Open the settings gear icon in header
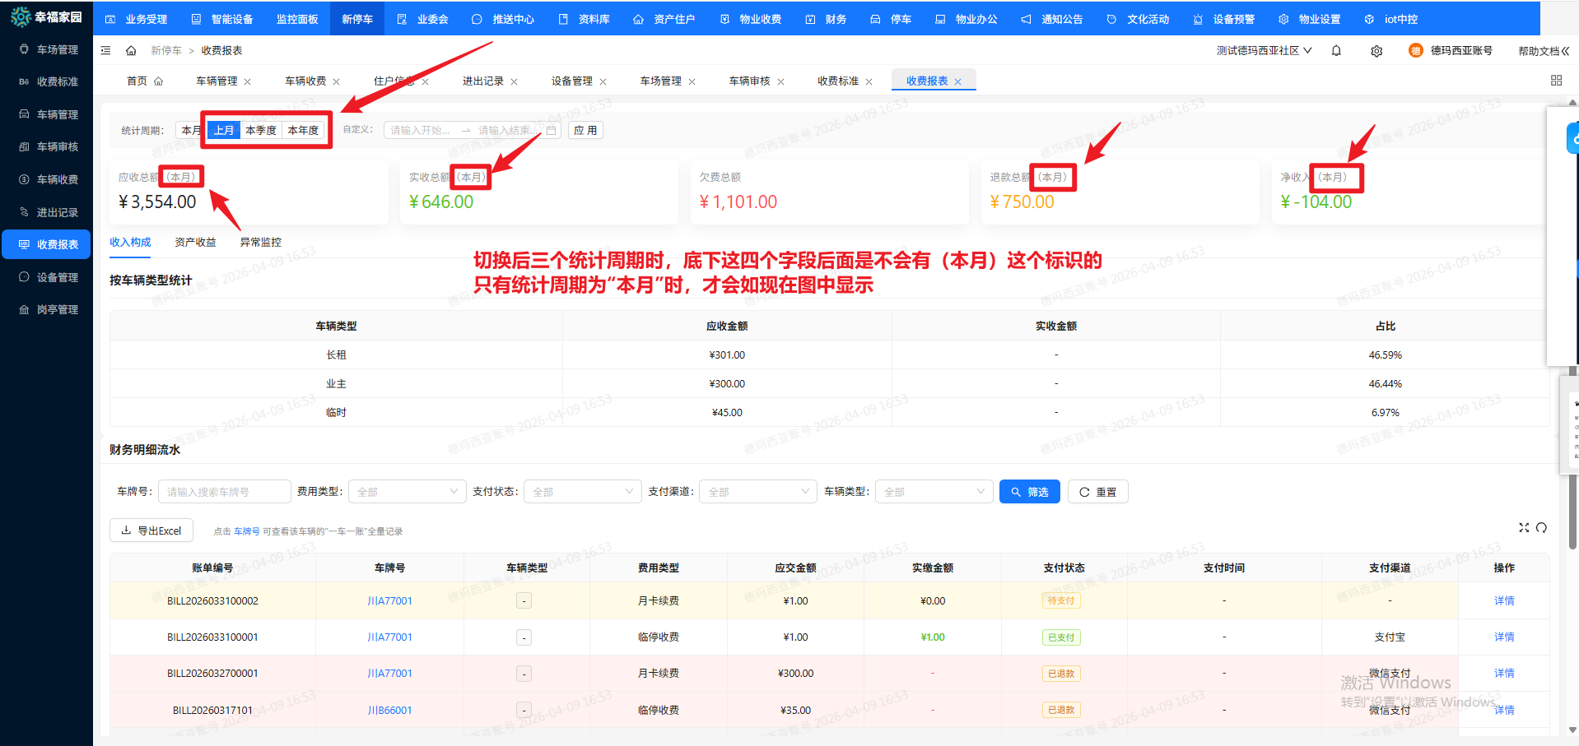This screenshot has width=1579, height=746. (x=1376, y=51)
